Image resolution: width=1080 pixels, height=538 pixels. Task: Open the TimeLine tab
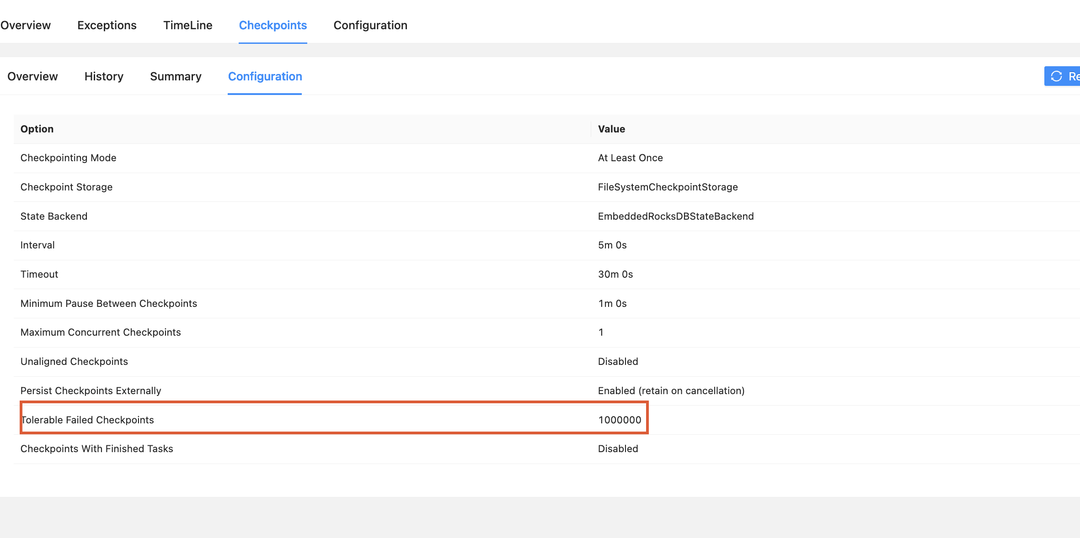[x=187, y=25]
